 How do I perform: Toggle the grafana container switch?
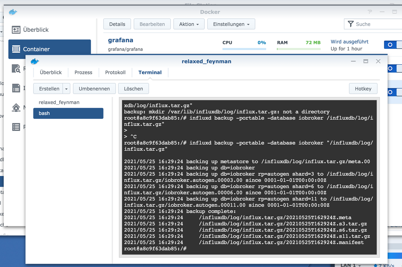[x=393, y=45]
